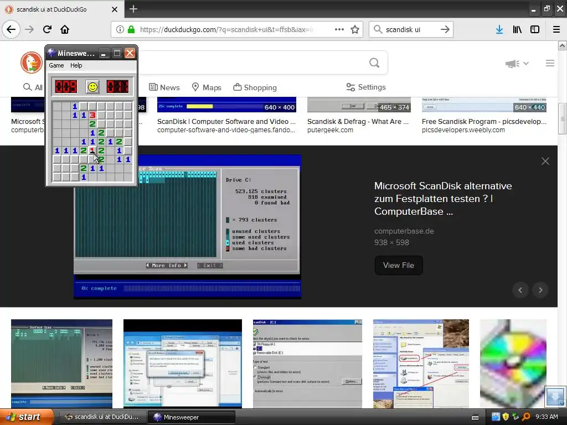The height and width of the screenshot is (425, 567).
Task: Open Minesweeper Game menu
Action: click(x=56, y=65)
